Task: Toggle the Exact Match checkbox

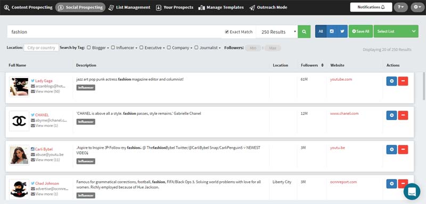Action: pyautogui.click(x=227, y=32)
